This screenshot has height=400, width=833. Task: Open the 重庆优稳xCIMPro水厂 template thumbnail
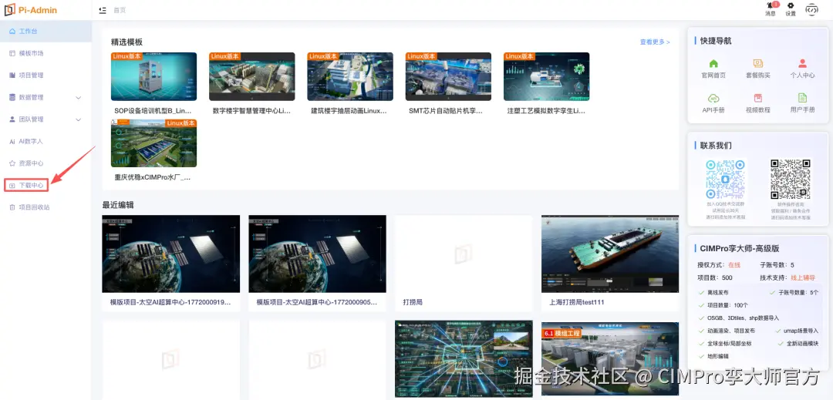pyautogui.click(x=153, y=143)
